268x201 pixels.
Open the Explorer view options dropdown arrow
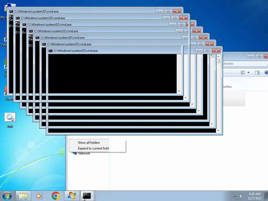(249, 72)
